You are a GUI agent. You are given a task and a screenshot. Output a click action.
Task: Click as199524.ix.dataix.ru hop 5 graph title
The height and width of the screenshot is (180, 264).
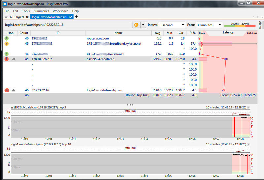tap(38, 107)
